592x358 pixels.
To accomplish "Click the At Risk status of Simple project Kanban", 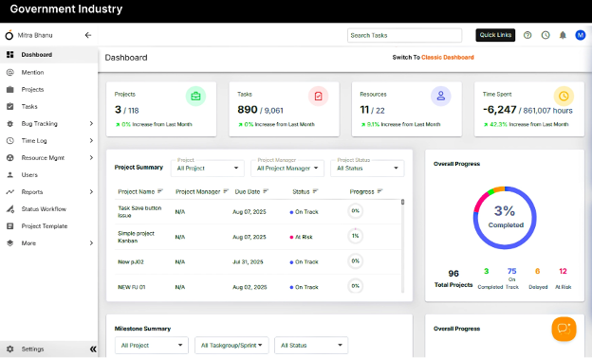I will pyautogui.click(x=302, y=237).
